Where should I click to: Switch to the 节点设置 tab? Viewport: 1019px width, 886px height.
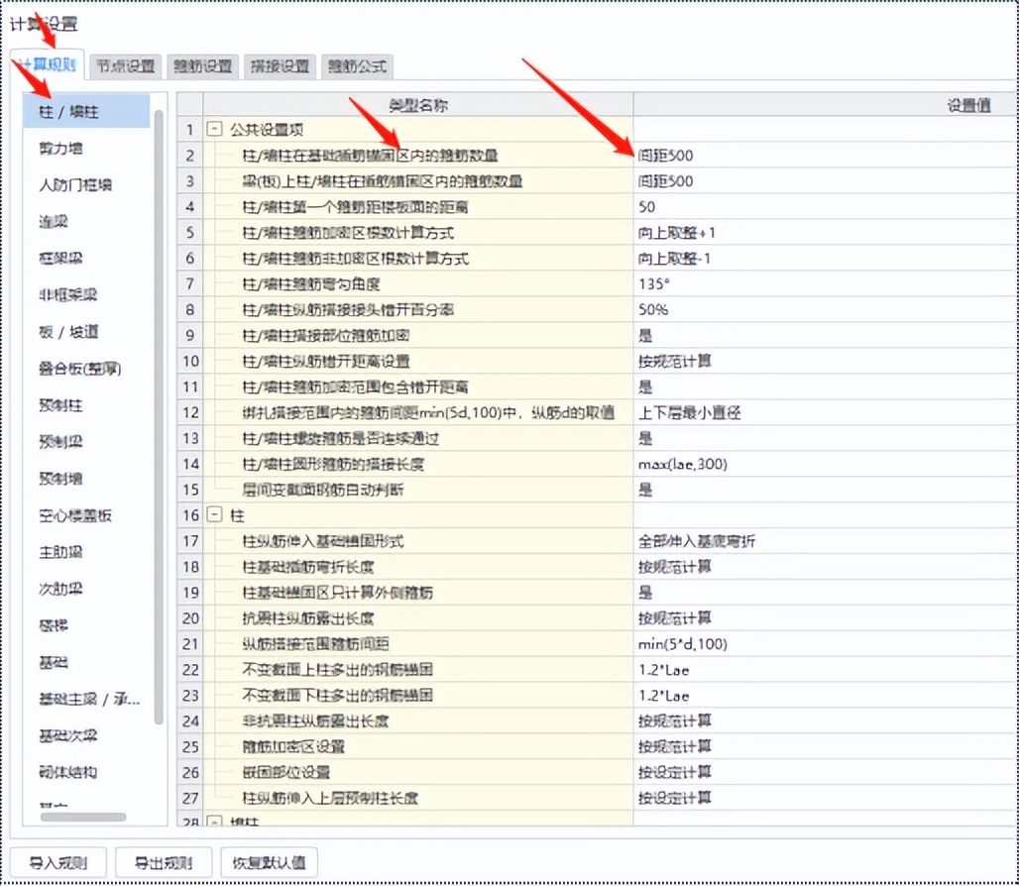(125, 65)
